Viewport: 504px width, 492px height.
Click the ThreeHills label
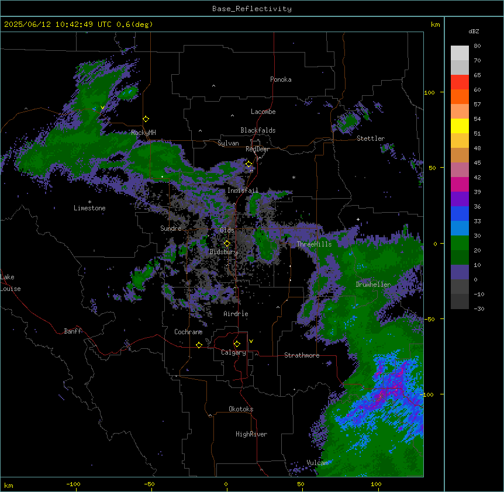(315, 244)
